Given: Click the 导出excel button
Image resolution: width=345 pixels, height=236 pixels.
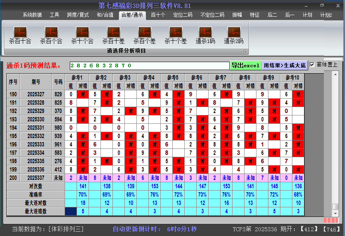Looking at the screenshot, I should tap(245, 65).
